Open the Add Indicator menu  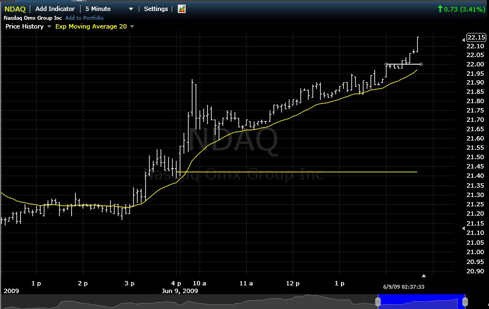(55, 9)
